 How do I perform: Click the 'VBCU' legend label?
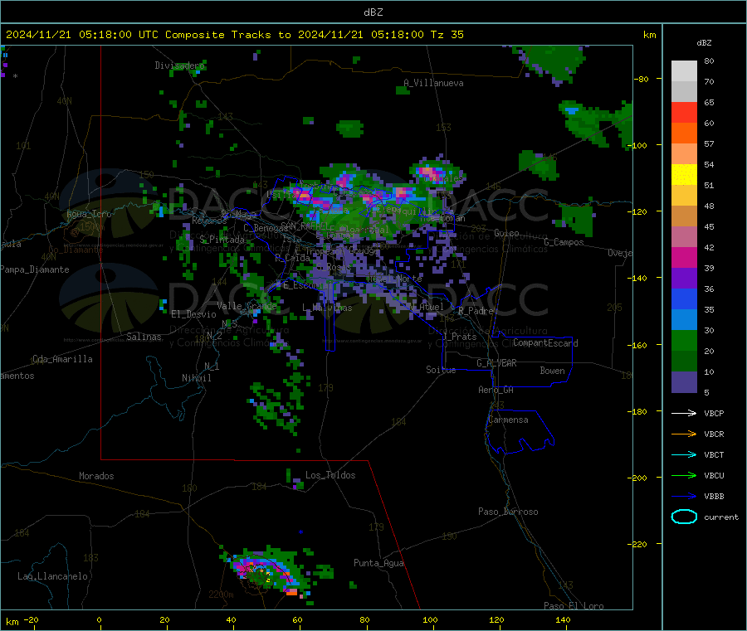[x=714, y=475]
